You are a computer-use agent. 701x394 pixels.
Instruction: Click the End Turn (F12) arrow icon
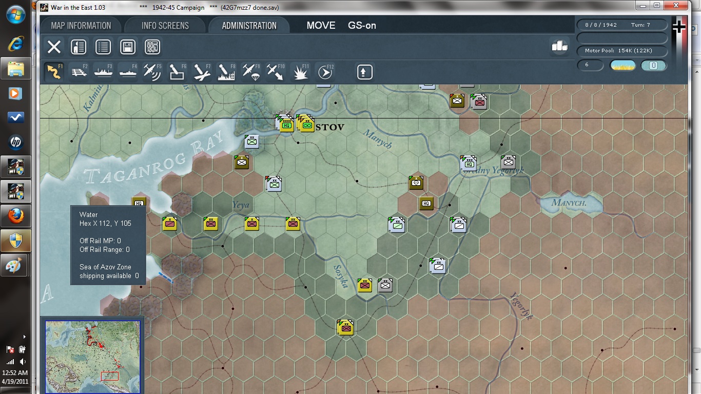tap(325, 72)
